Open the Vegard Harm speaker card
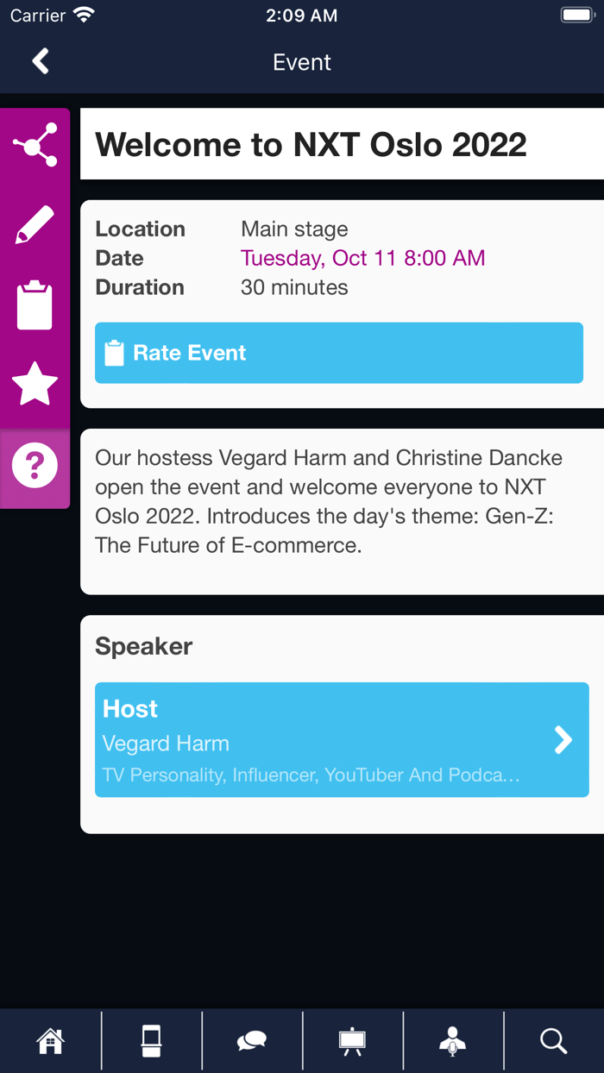 [x=328, y=740]
